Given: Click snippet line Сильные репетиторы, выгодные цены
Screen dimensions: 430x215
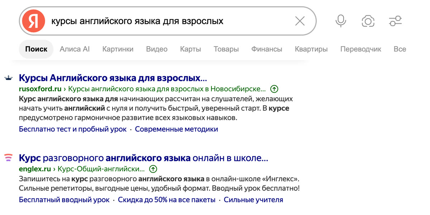Looking at the screenshot, I should point(159,188).
